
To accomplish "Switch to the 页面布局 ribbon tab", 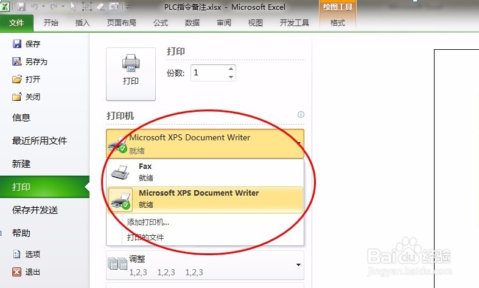I will coord(122,23).
